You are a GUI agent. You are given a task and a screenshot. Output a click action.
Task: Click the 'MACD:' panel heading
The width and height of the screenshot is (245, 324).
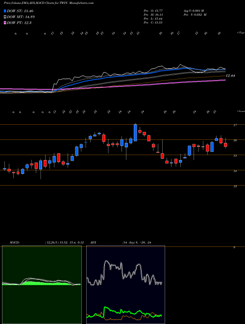pyautogui.click(x=15, y=243)
